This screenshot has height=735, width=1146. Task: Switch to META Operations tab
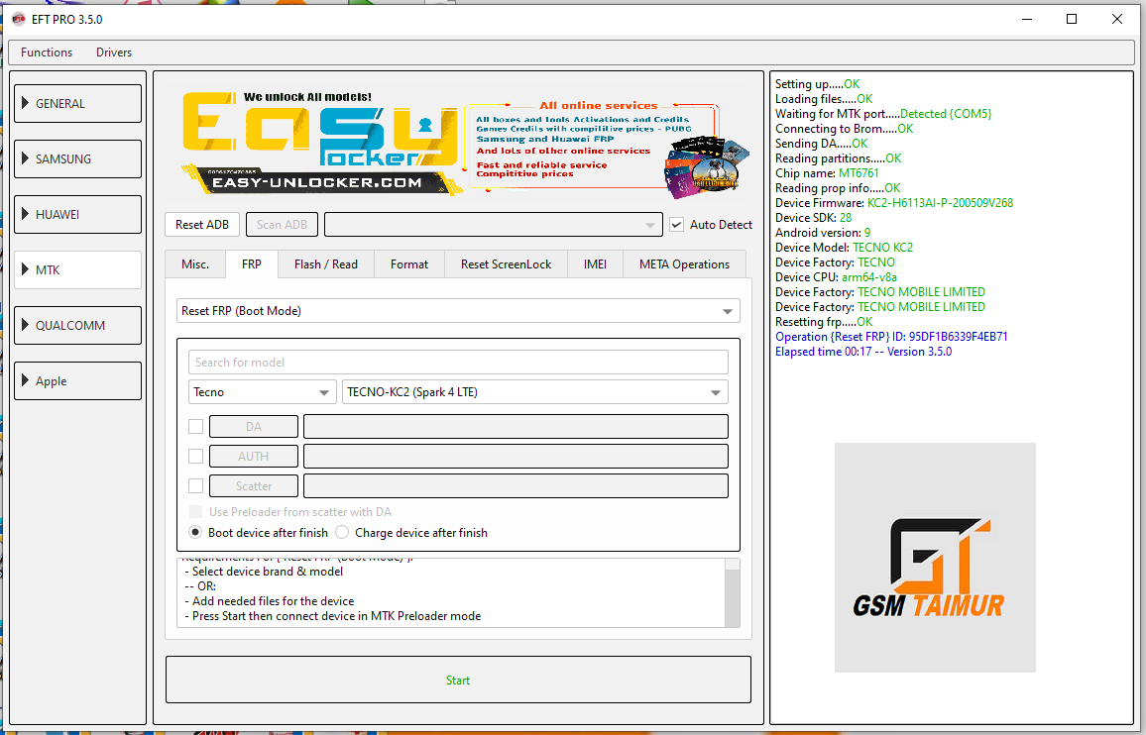tap(684, 264)
